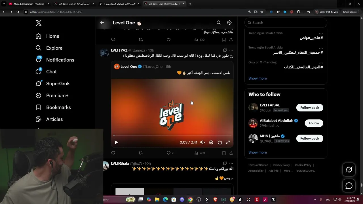Open a new browser tab
This screenshot has height=204, width=363.
(190, 4)
